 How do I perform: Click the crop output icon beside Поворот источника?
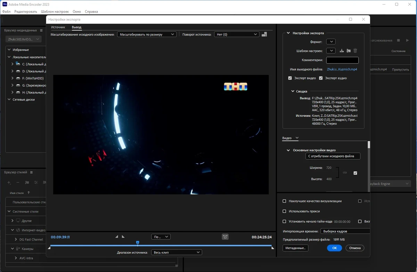click(x=264, y=34)
